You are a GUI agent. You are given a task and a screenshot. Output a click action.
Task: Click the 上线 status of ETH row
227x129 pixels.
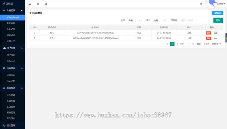click(189, 38)
